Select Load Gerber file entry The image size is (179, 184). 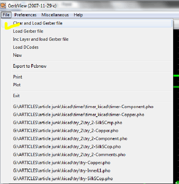(87, 31)
